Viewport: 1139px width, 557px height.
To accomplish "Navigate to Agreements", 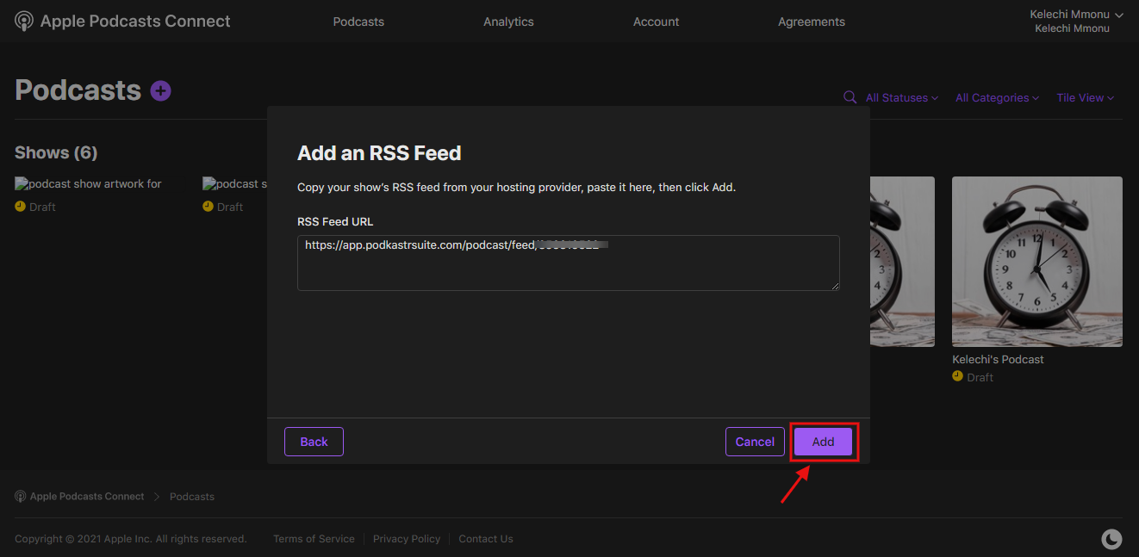I will (812, 22).
